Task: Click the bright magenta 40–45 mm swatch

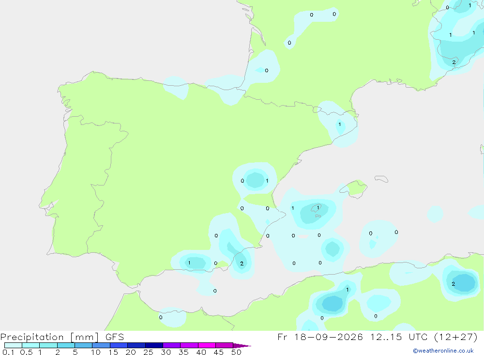Action: point(207,345)
